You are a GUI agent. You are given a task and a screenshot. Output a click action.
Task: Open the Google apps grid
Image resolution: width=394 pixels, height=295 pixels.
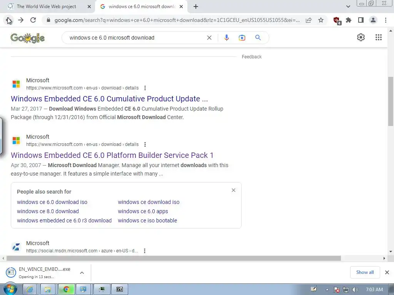click(x=379, y=37)
